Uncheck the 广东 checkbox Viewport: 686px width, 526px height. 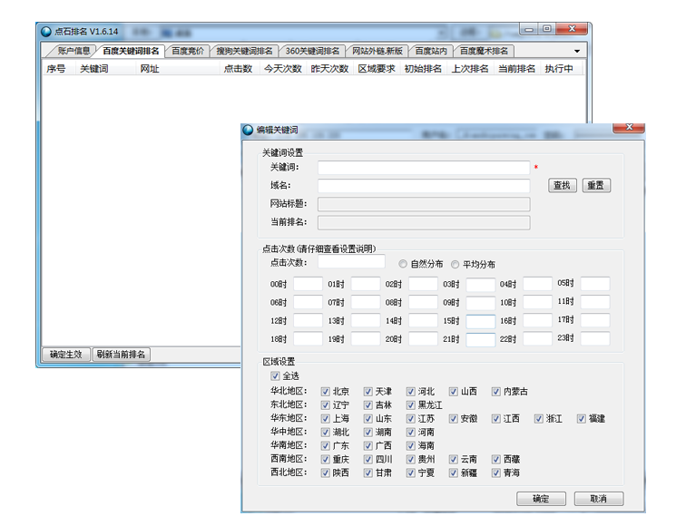point(325,445)
